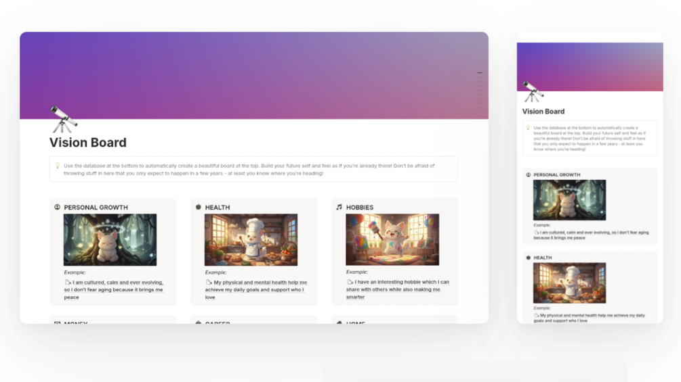The image size is (681, 382).
Task: Click the PERSONAL GROWTH heading in the mobile view
Action: click(557, 174)
